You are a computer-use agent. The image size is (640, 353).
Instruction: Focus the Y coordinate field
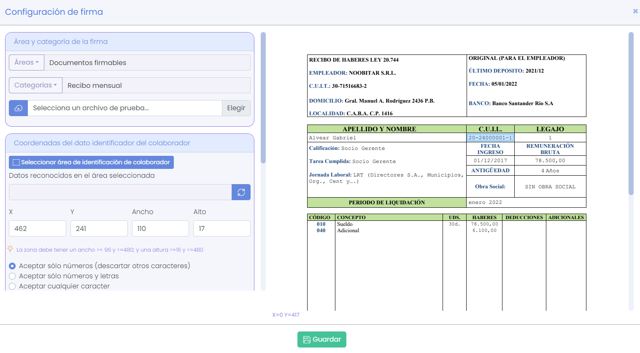click(x=99, y=228)
